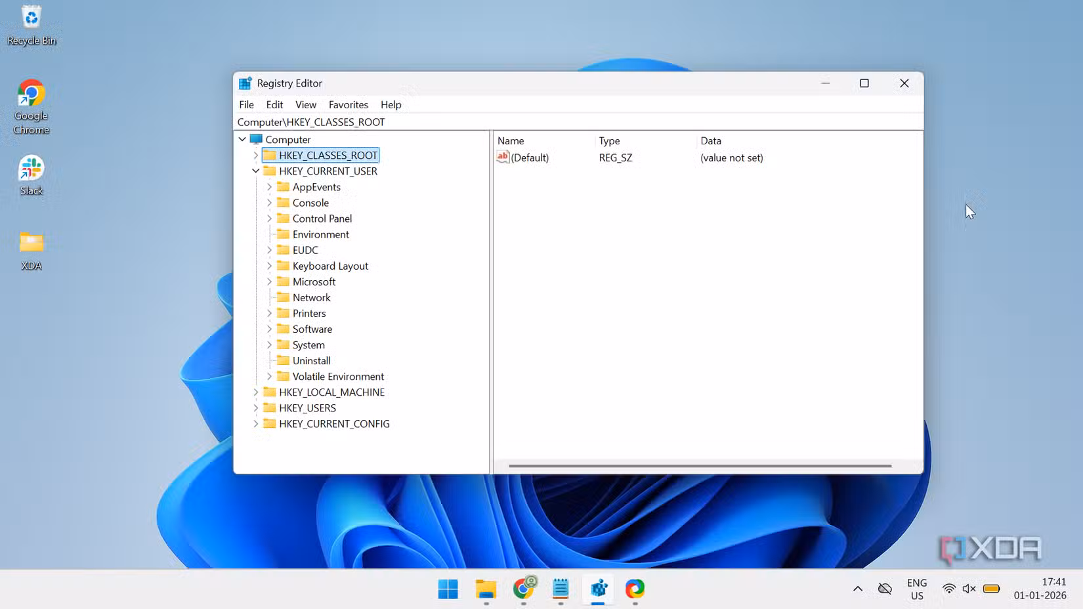Open the File menu

pyautogui.click(x=246, y=104)
